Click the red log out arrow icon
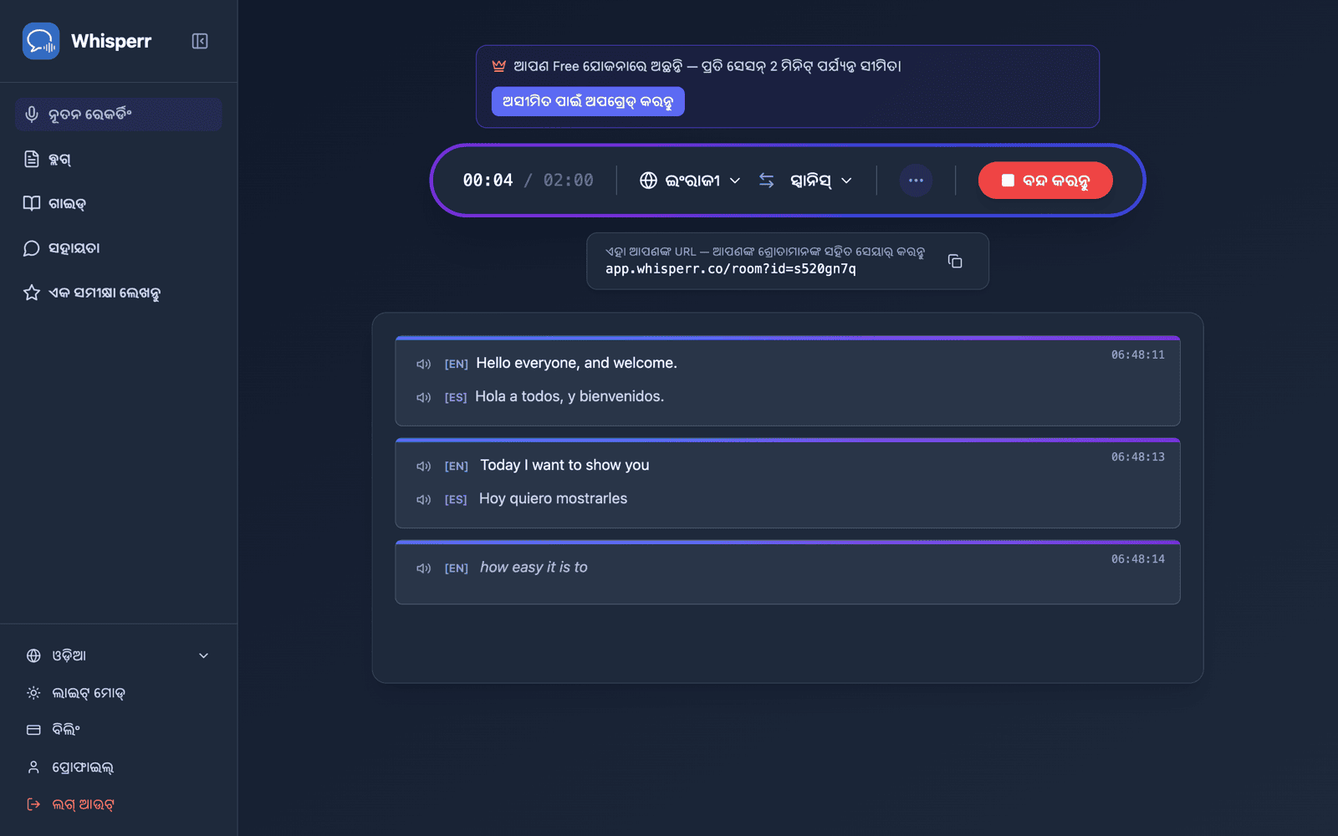 coord(33,804)
